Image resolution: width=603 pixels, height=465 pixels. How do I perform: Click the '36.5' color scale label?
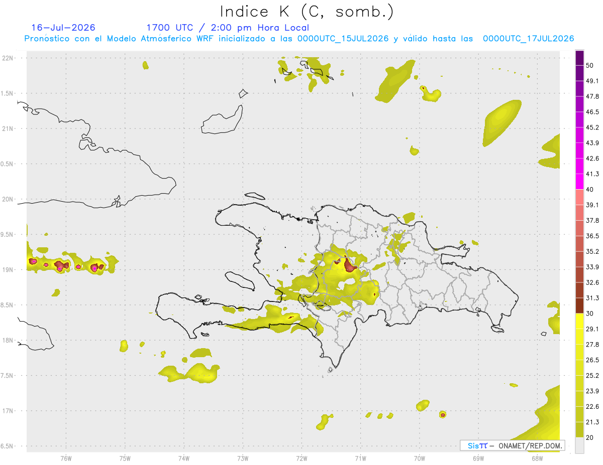tap(592, 236)
